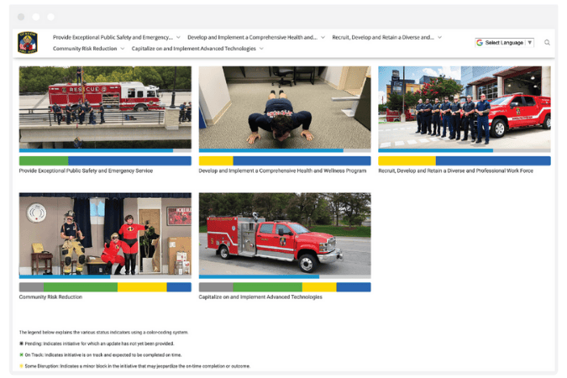Open the rescue truck on bridge photo

point(105,108)
